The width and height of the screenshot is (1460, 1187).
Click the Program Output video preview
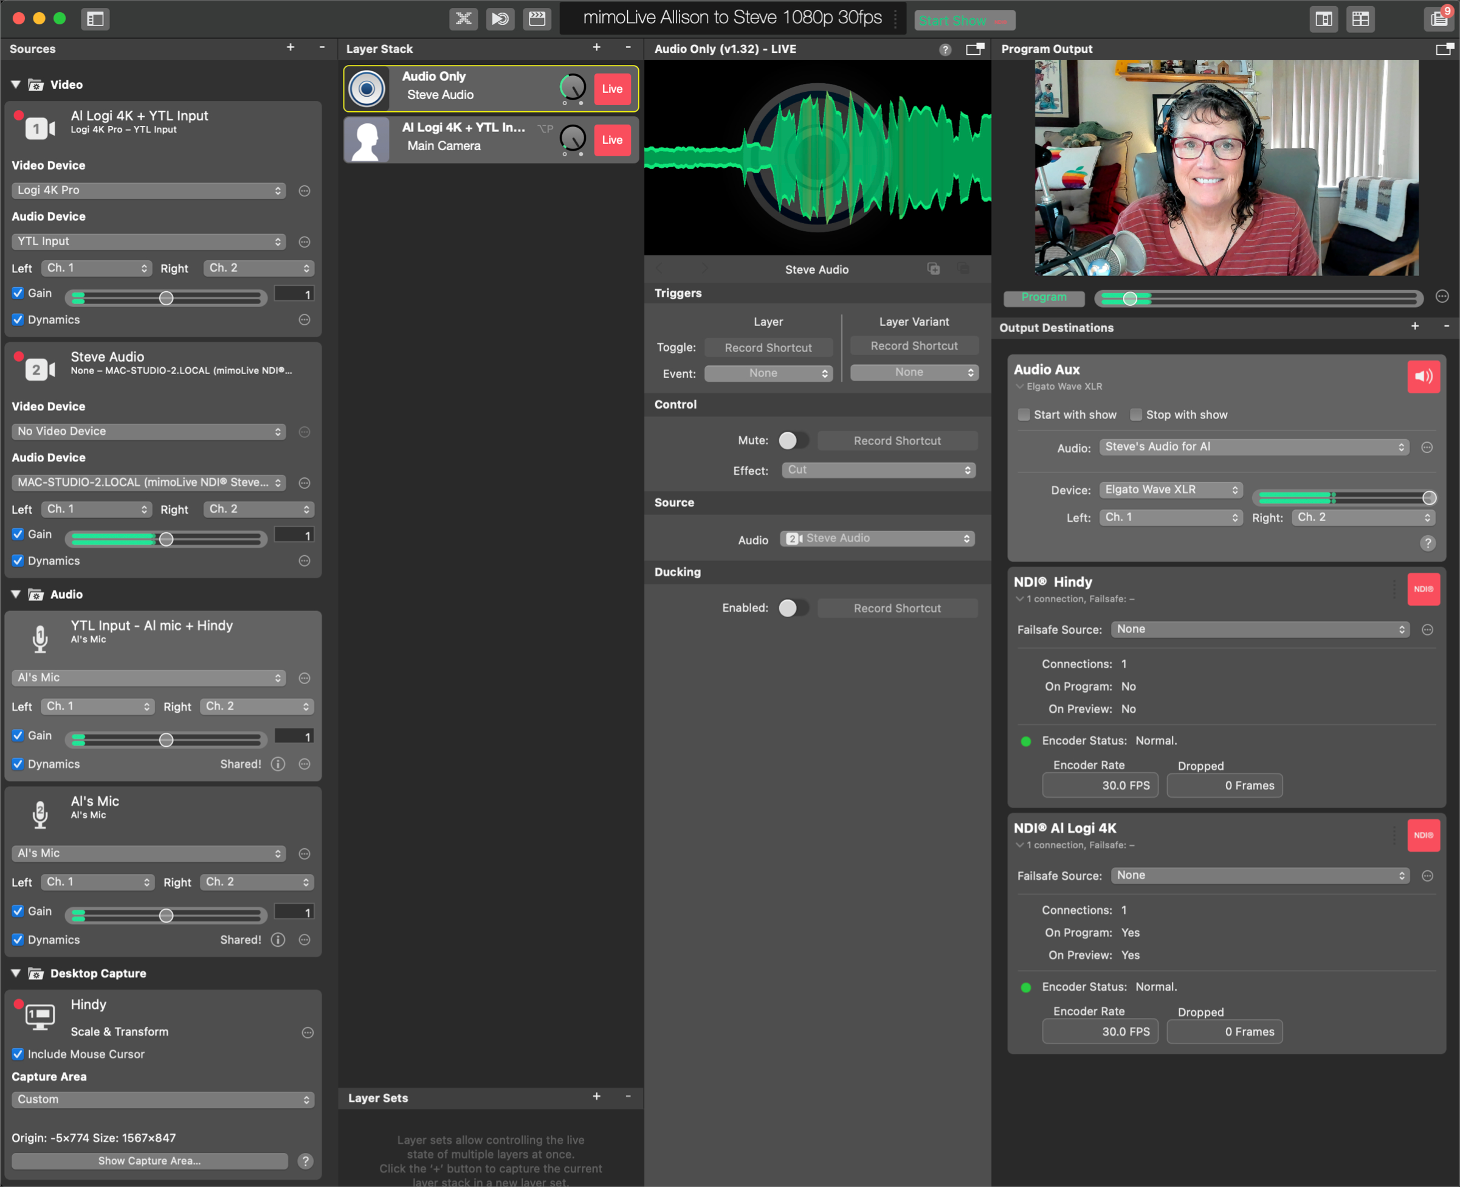point(1226,168)
